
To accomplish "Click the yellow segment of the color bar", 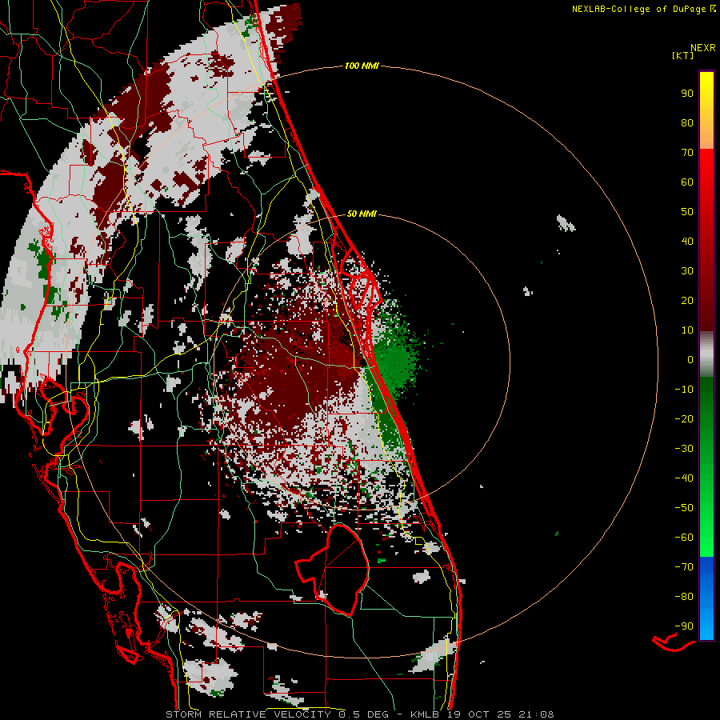I will pos(706,92).
